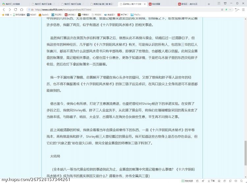
Task: Open the 完全实况 bookmark
Action: pyautogui.click(x=110, y=15)
